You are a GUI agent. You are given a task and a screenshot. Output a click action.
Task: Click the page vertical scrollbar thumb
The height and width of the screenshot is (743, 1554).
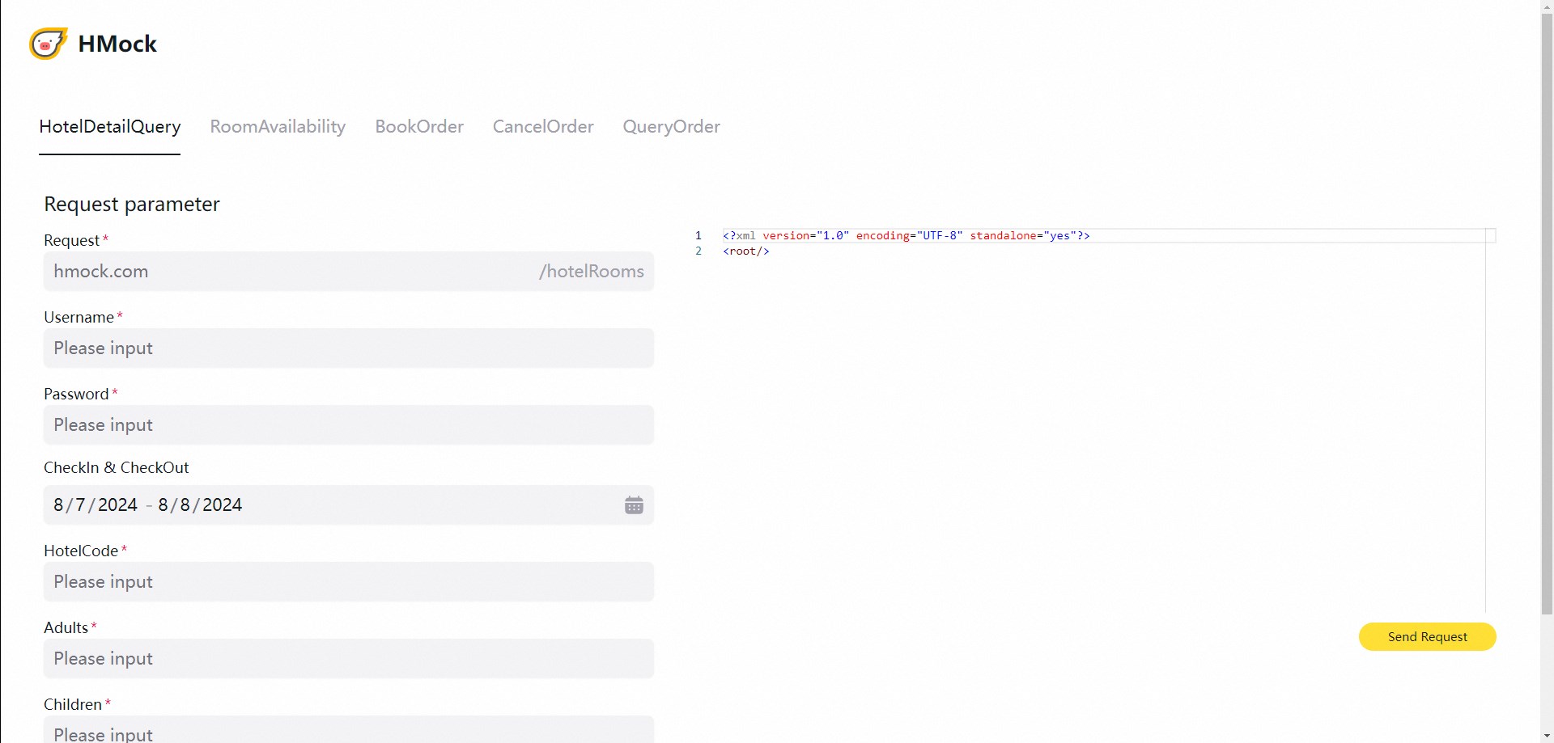pos(1547,307)
